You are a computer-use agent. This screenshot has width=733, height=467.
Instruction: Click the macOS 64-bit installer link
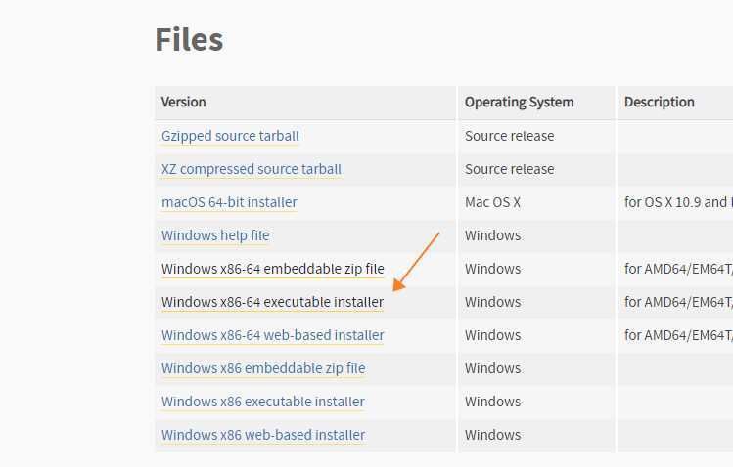pos(229,202)
